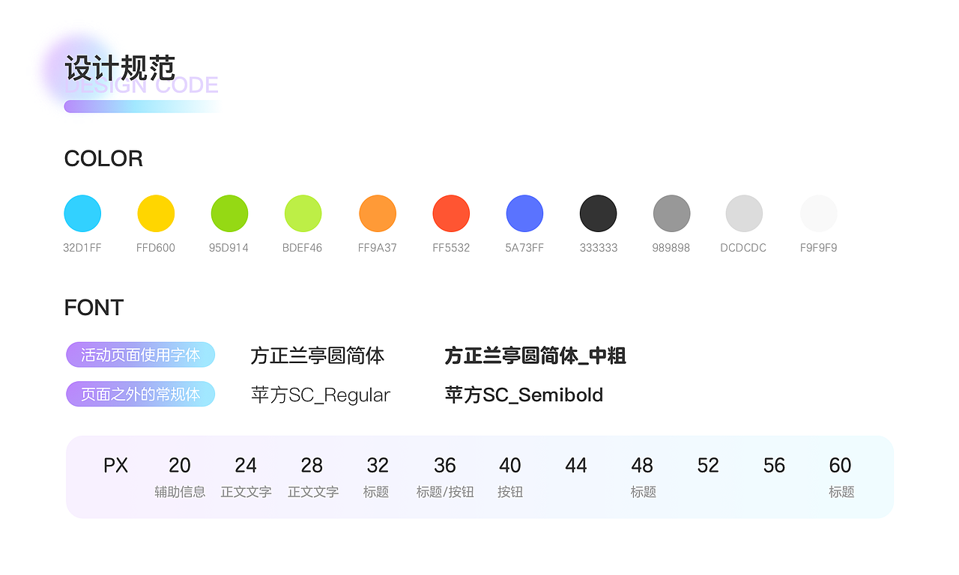Select the 苹方SC_Semibold font option
Screen dimensions: 959x575
[x=524, y=395]
